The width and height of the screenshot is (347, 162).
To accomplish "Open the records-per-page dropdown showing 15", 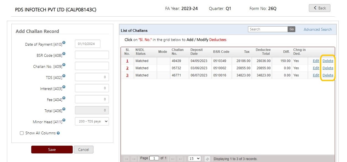I will click(194, 159).
